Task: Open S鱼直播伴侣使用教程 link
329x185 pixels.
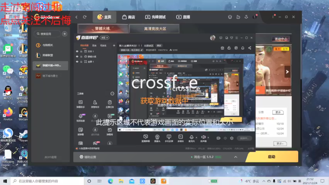Action: pos(88,148)
